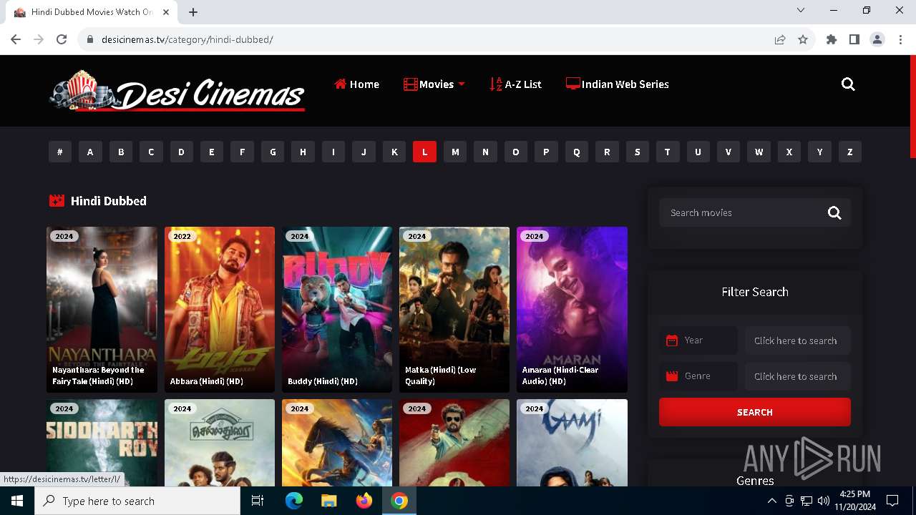Filter movies by letter A

pyautogui.click(x=90, y=152)
